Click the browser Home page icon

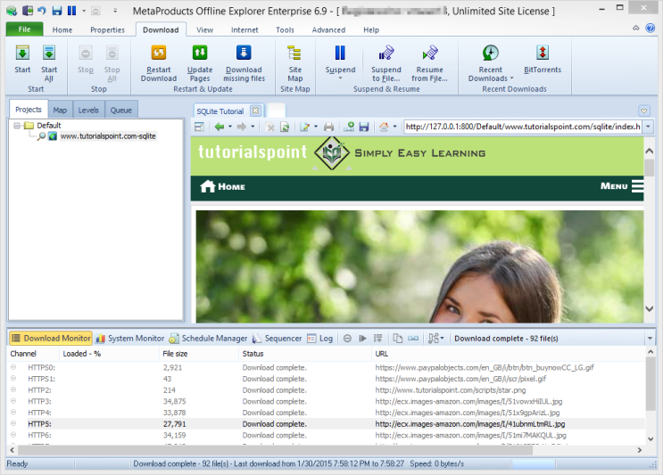(x=384, y=127)
